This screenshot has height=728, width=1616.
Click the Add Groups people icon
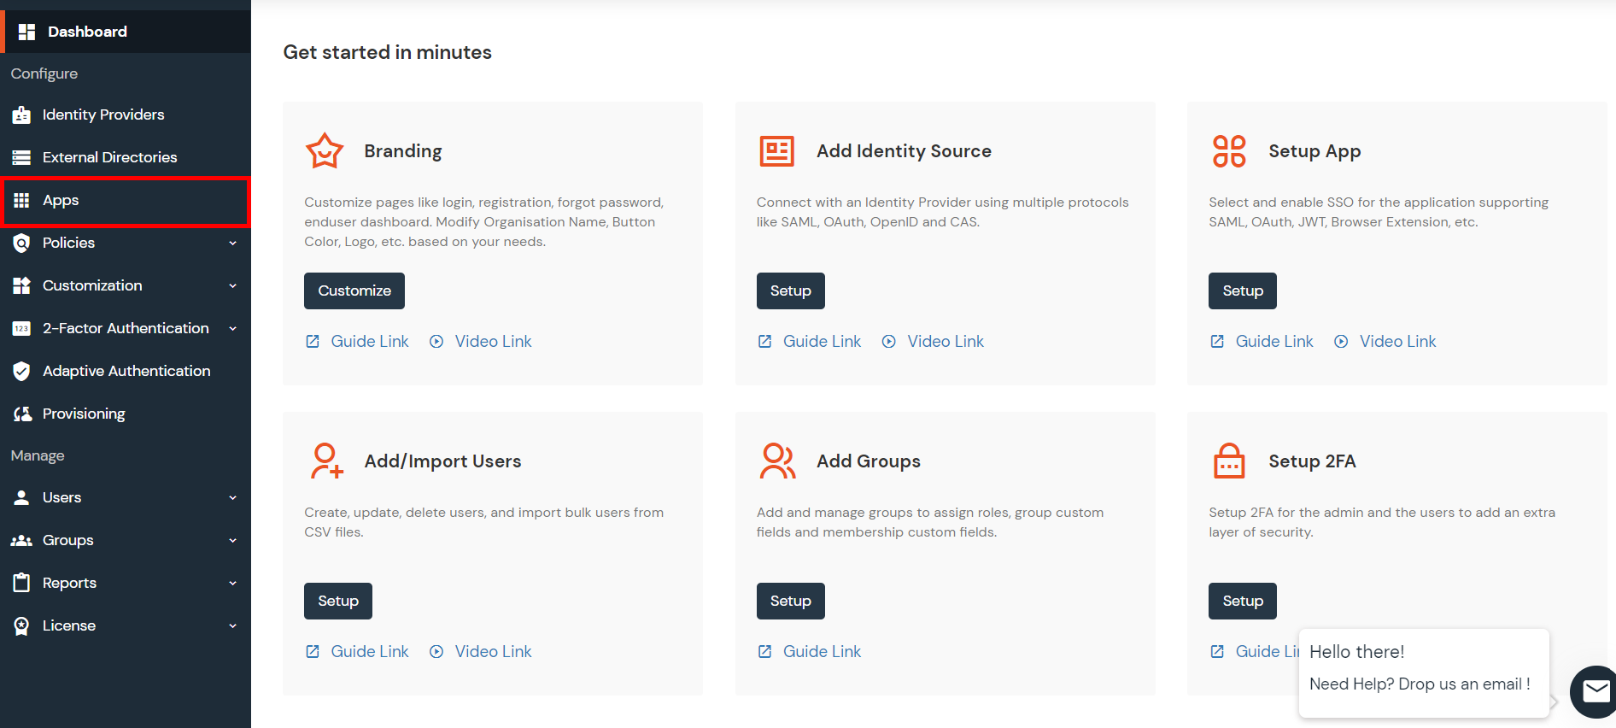click(x=777, y=461)
